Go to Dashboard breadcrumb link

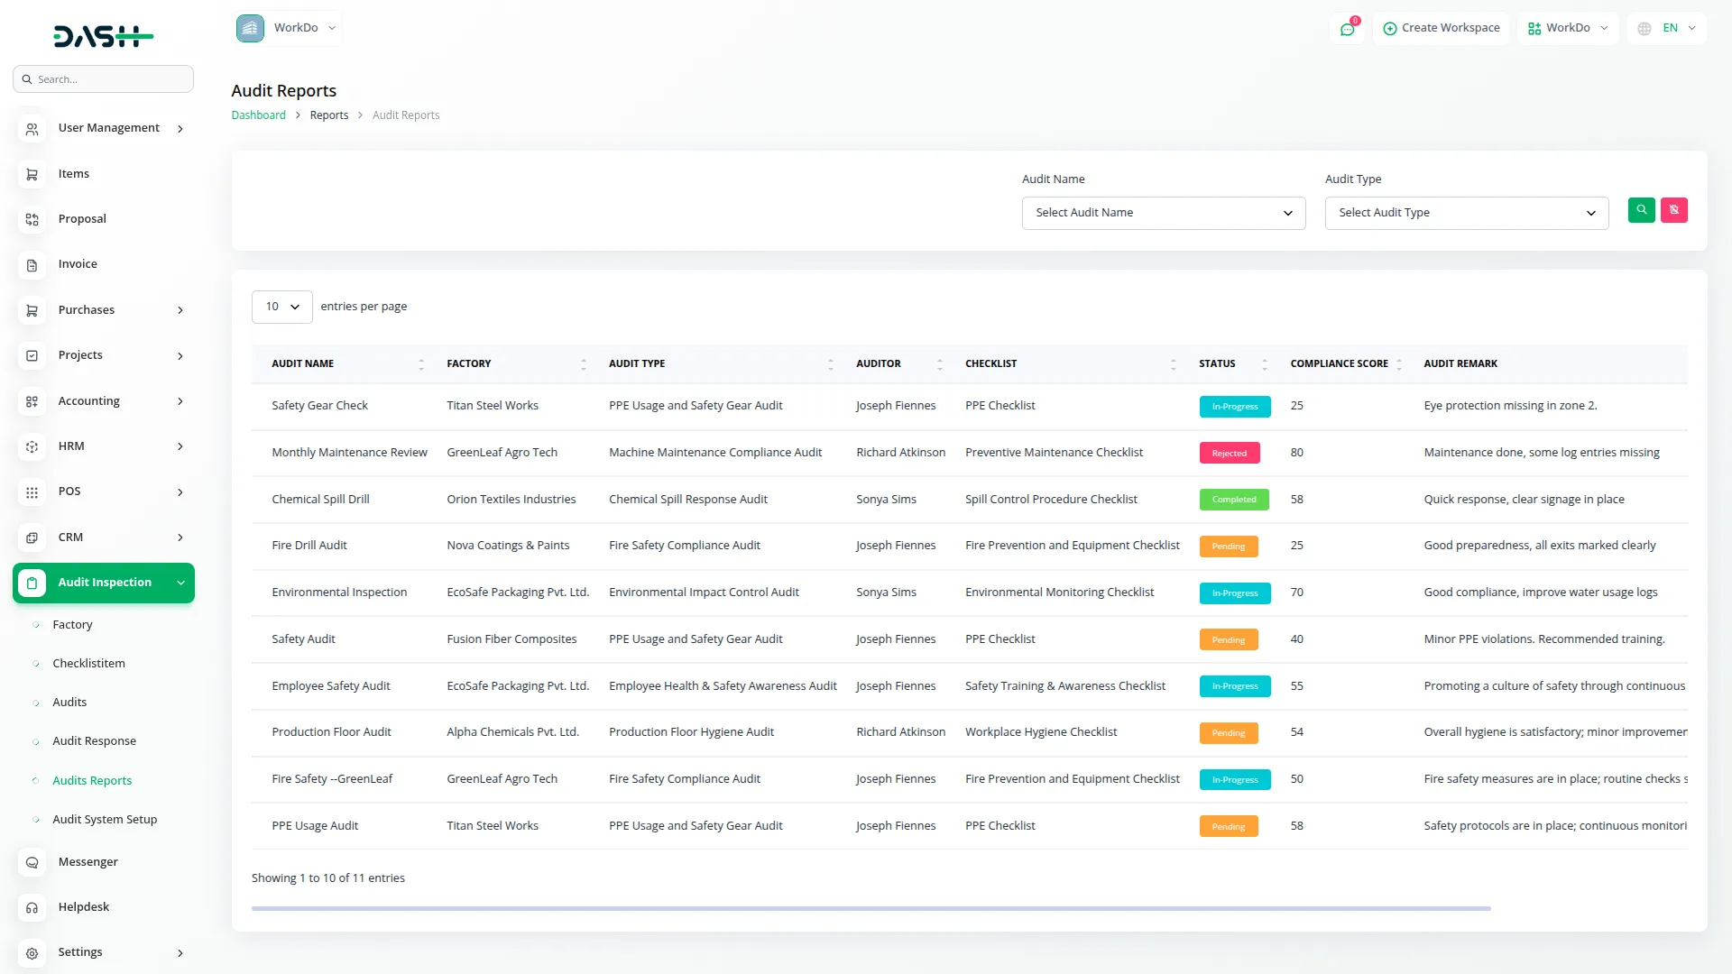tap(258, 115)
